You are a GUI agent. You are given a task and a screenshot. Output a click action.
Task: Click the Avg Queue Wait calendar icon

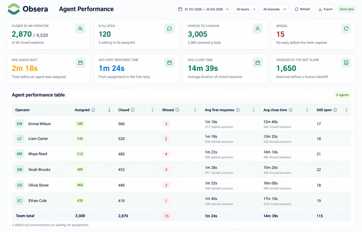(80, 63)
